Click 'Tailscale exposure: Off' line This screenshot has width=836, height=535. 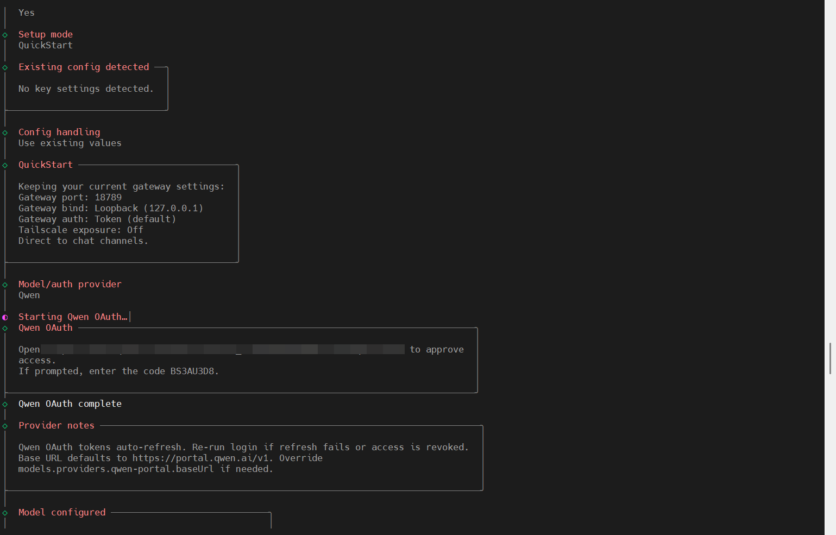[81, 230]
